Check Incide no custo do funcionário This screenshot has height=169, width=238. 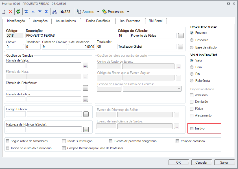pos(7,148)
